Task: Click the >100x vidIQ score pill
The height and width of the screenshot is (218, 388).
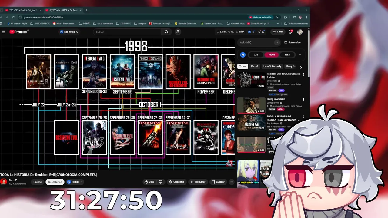Action: tap(272, 55)
